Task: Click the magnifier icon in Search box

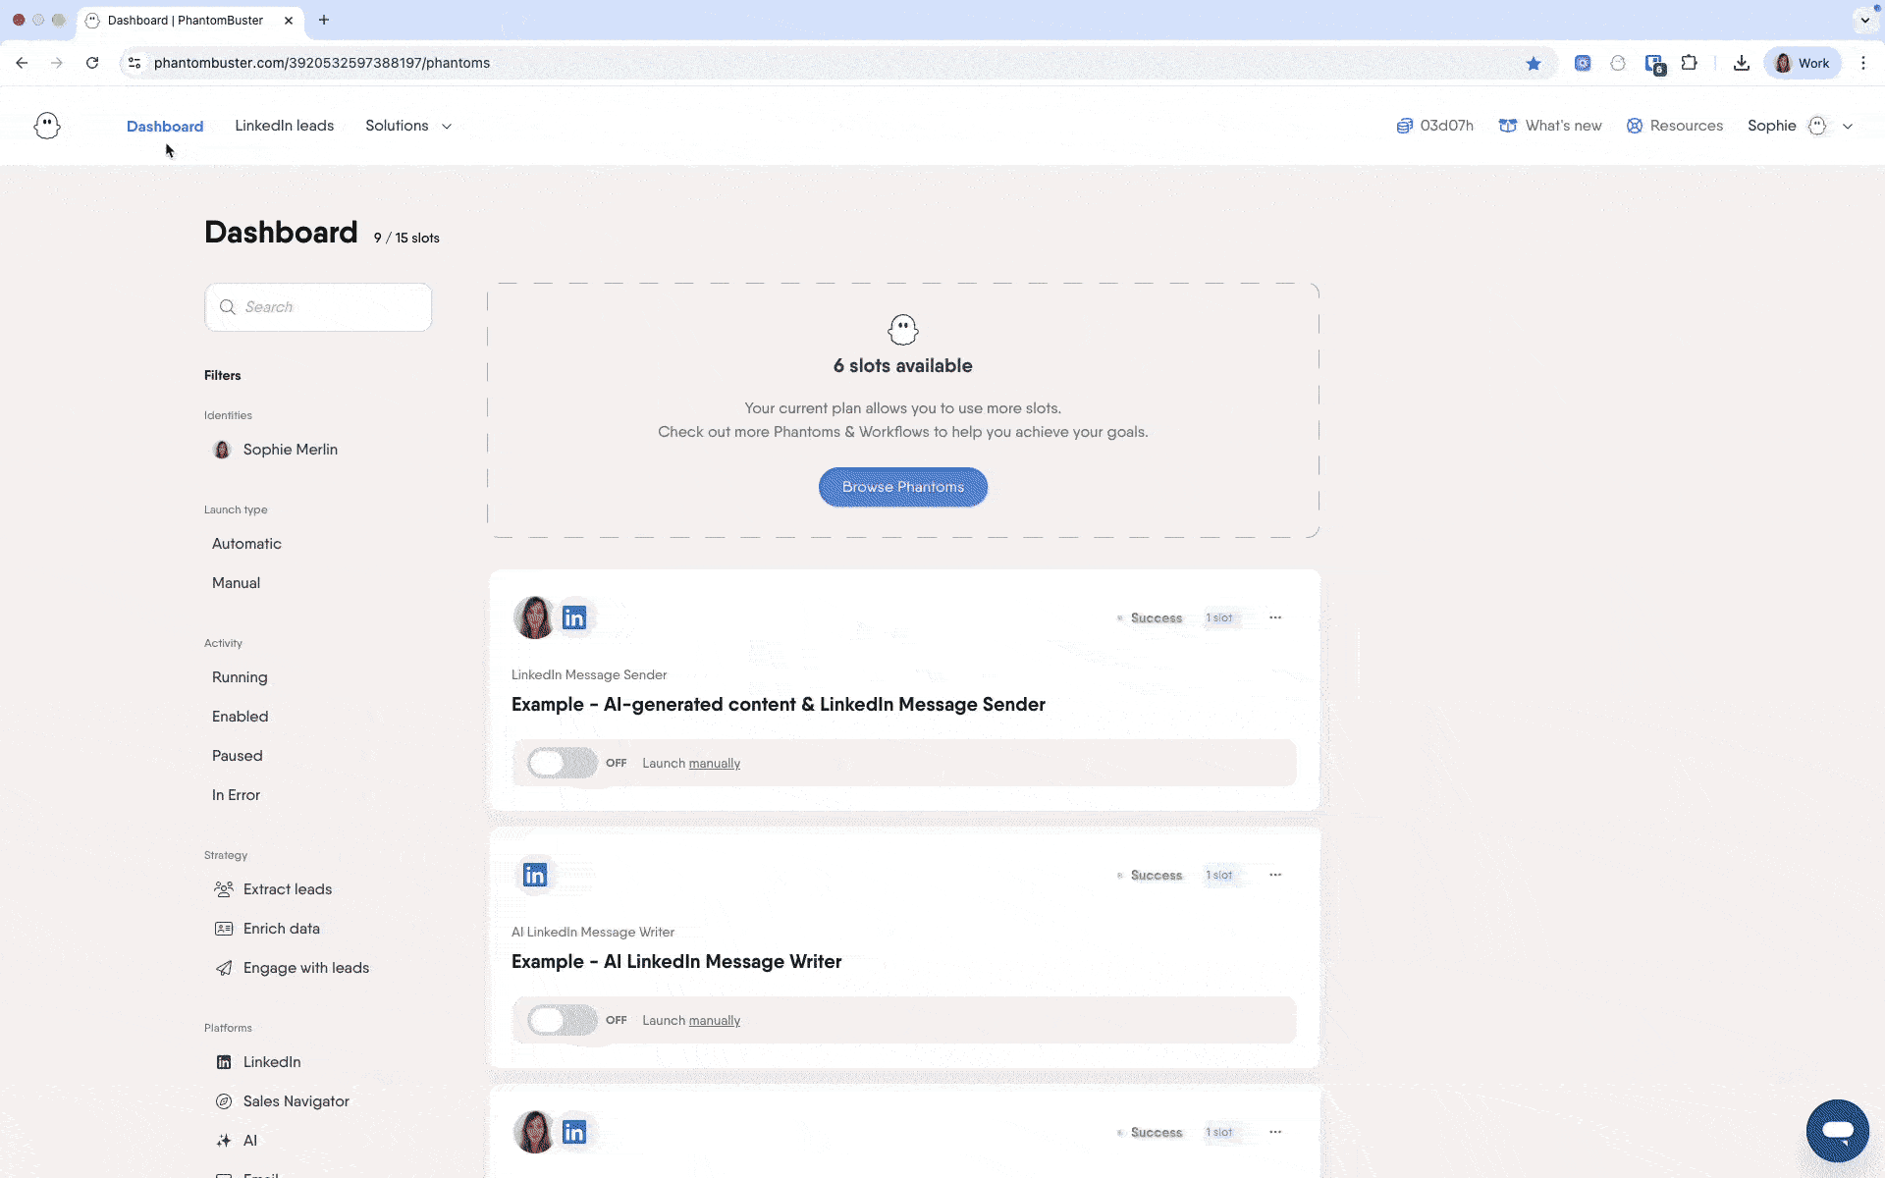Action: point(228,307)
